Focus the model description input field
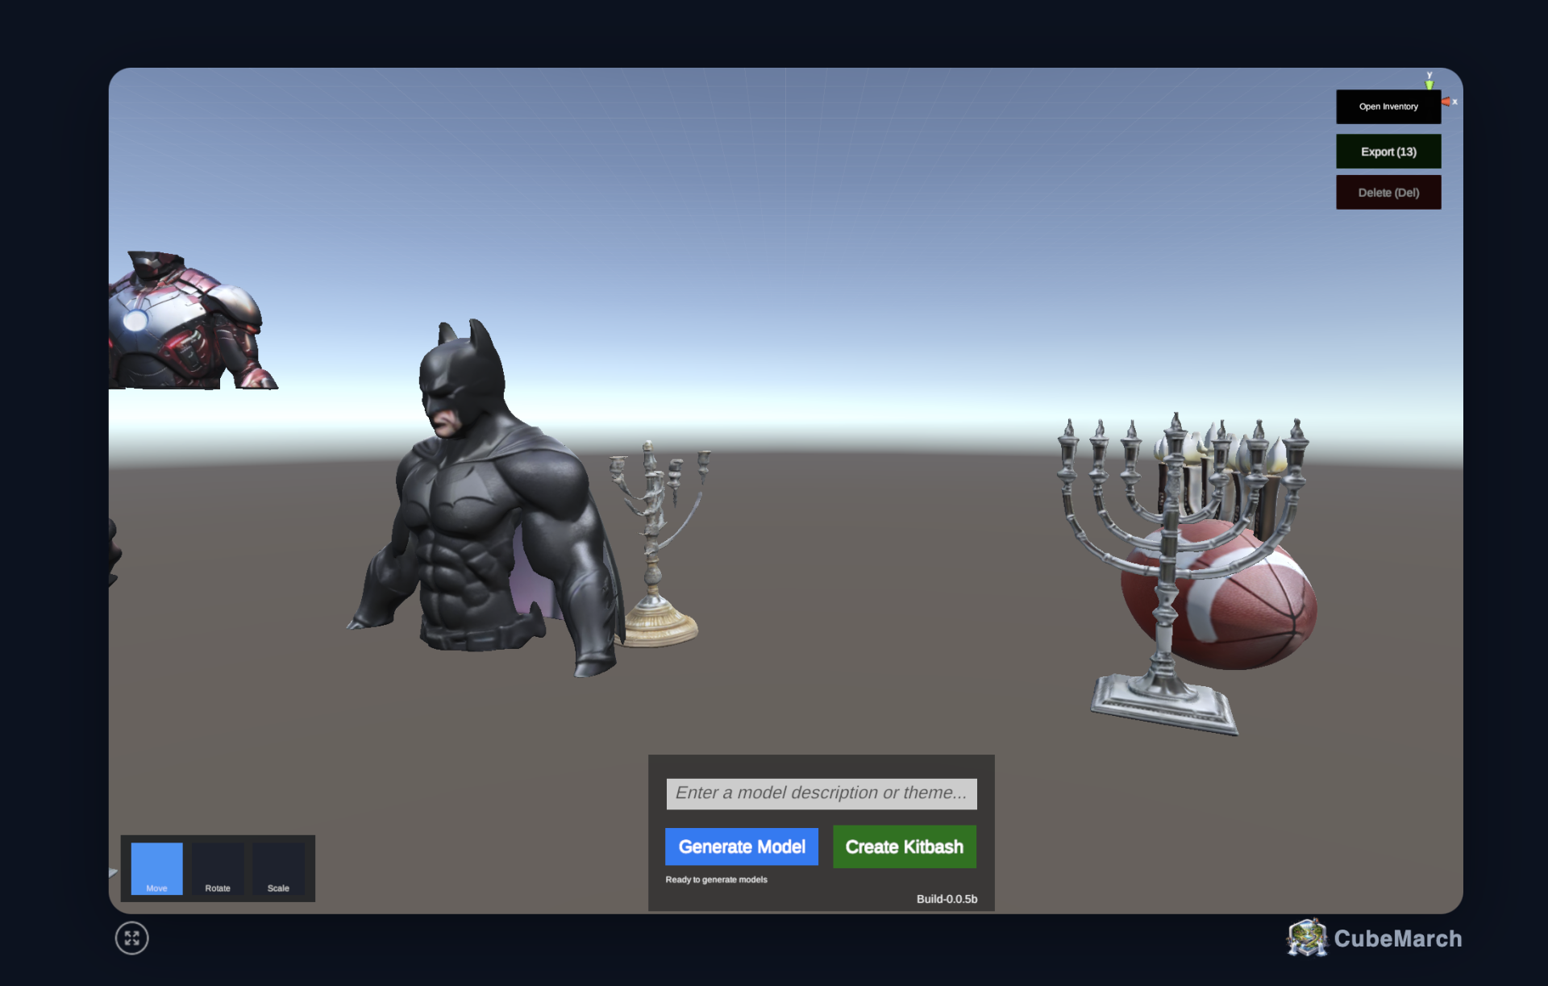 coord(821,793)
